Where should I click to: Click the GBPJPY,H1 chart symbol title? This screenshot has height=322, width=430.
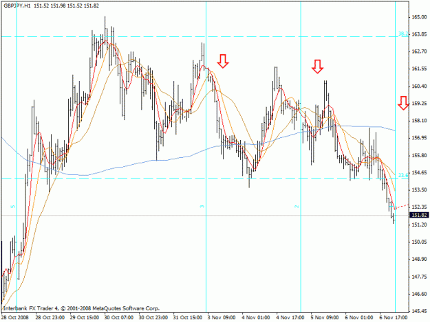coord(17,5)
